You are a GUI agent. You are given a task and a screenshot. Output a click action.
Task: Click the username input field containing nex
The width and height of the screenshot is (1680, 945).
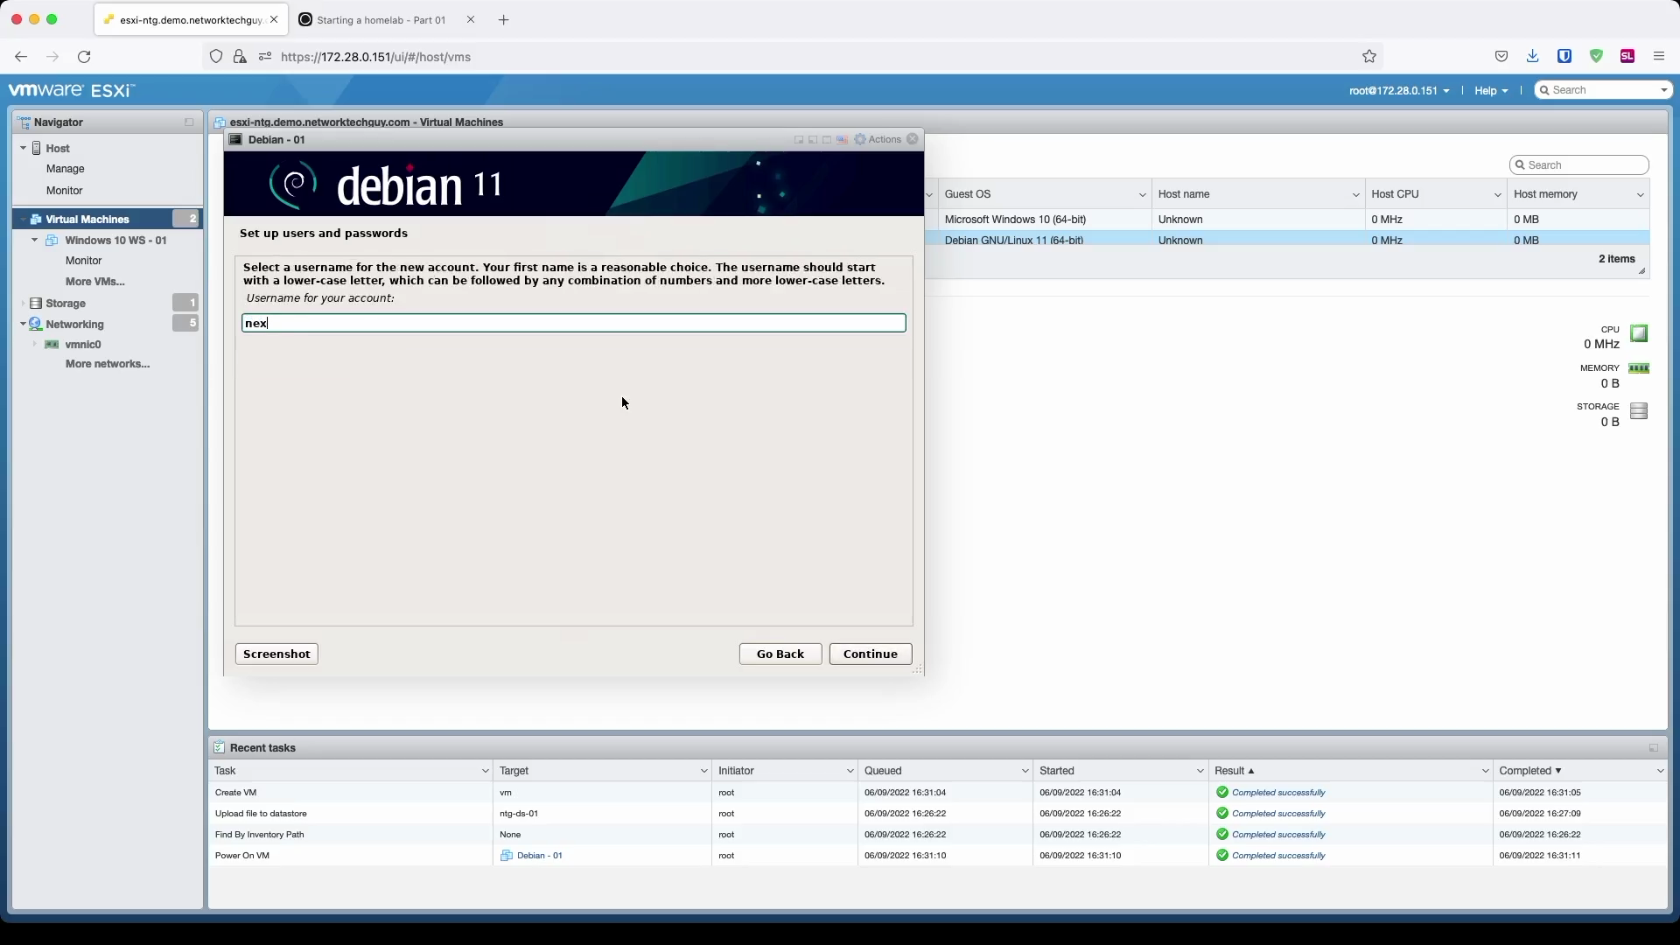click(574, 324)
